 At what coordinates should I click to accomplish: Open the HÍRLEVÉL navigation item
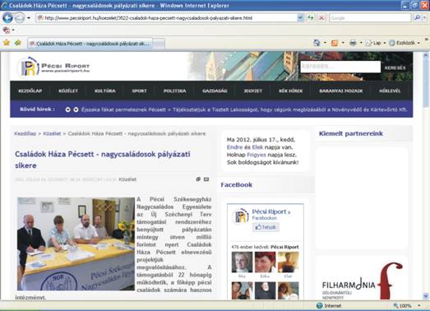coord(390,91)
